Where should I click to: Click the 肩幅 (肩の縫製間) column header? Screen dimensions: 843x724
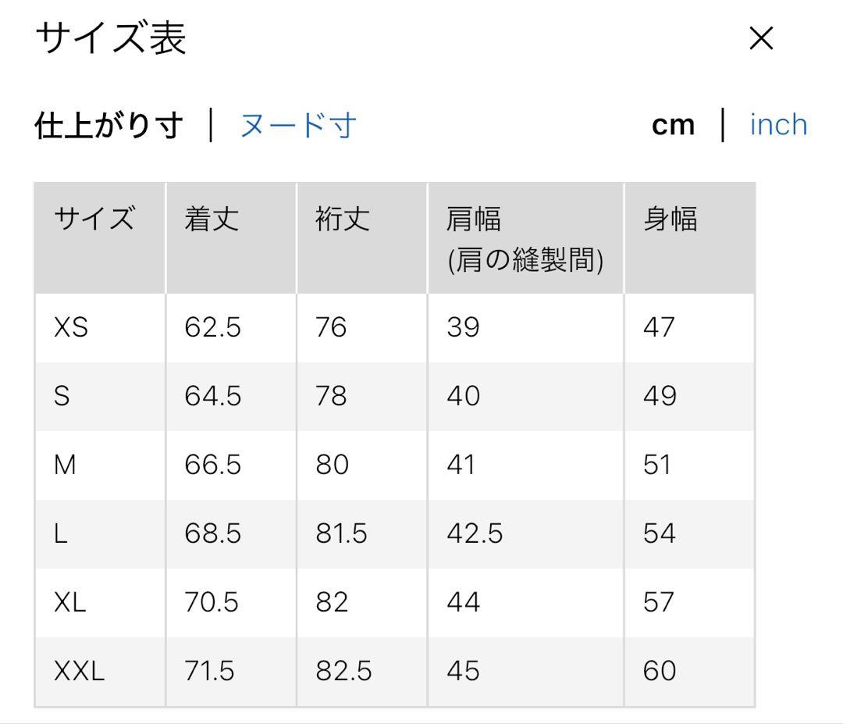(525, 239)
